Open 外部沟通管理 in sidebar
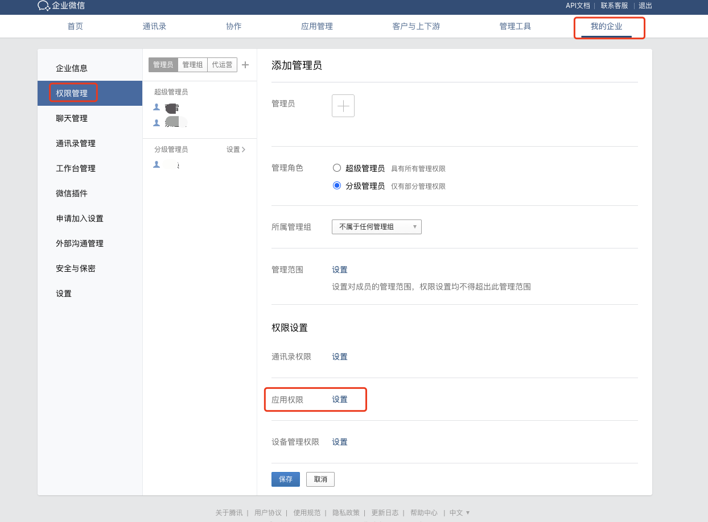 pyautogui.click(x=90, y=243)
